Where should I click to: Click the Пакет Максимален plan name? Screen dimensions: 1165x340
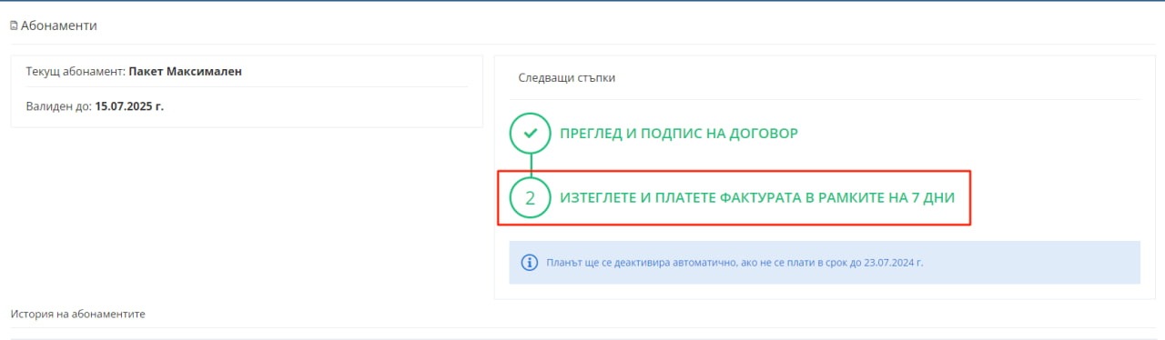click(x=186, y=71)
